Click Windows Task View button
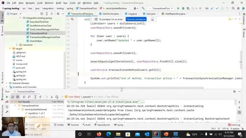 pos(89,134)
